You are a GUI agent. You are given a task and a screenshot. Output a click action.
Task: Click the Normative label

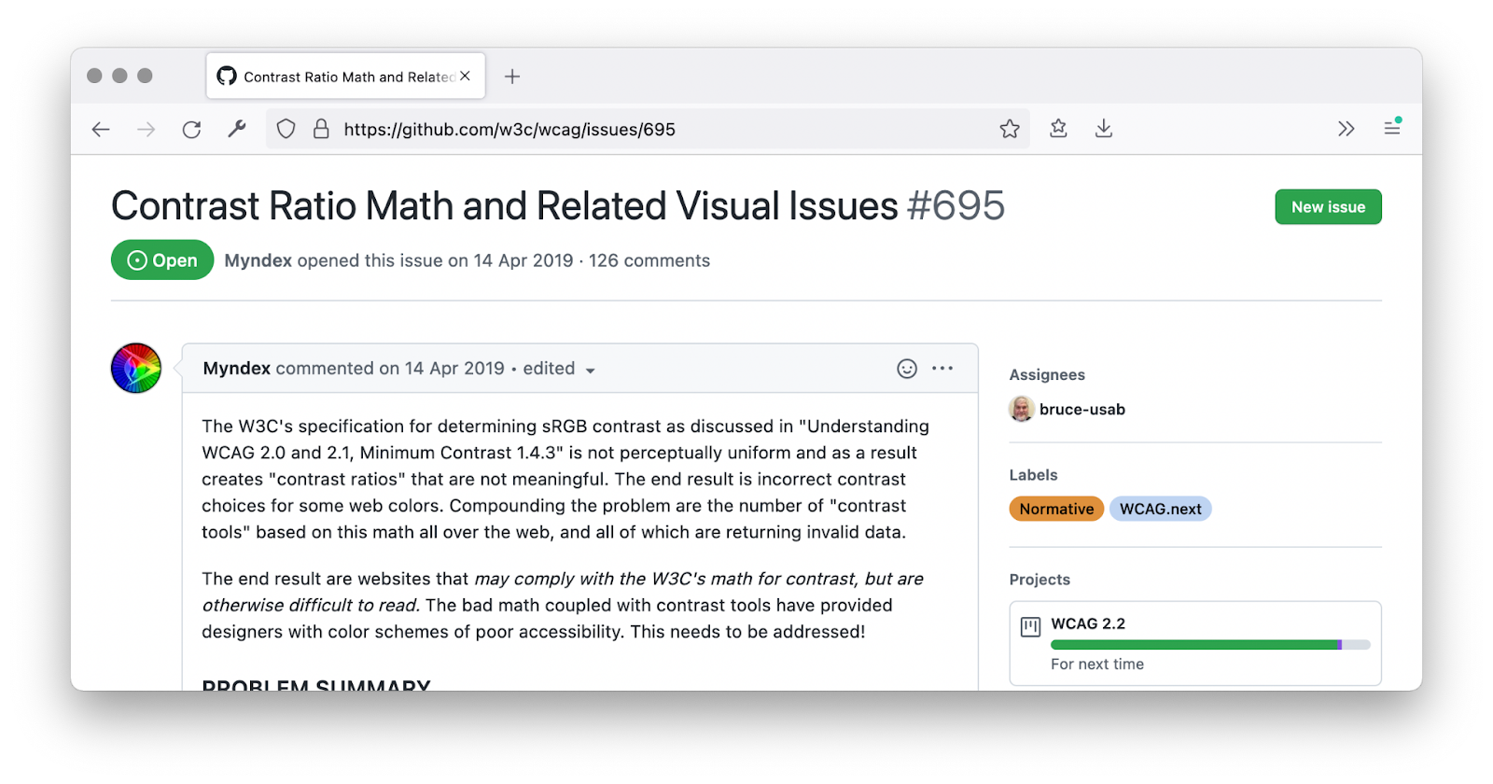(x=1056, y=509)
